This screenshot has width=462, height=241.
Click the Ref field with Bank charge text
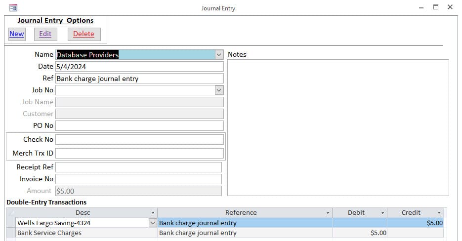(x=139, y=79)
